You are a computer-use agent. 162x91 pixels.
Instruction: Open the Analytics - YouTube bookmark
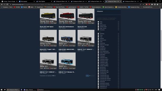click(x=83, y=7)
